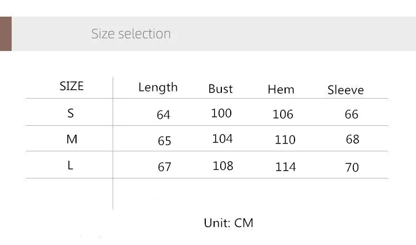Image resolution: width=416 pixels, height=245 pixels.
Task: Click Bust value 104 for size M
Action: (x=222, y=139)
